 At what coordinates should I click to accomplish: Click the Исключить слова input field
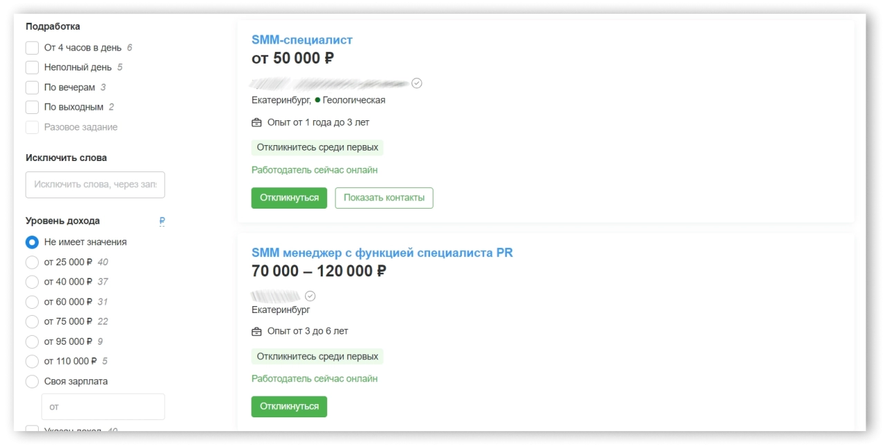[x=95, y=184]
